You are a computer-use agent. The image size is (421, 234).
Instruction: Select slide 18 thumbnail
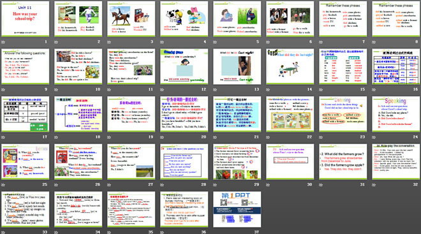[x=78, y=113]
